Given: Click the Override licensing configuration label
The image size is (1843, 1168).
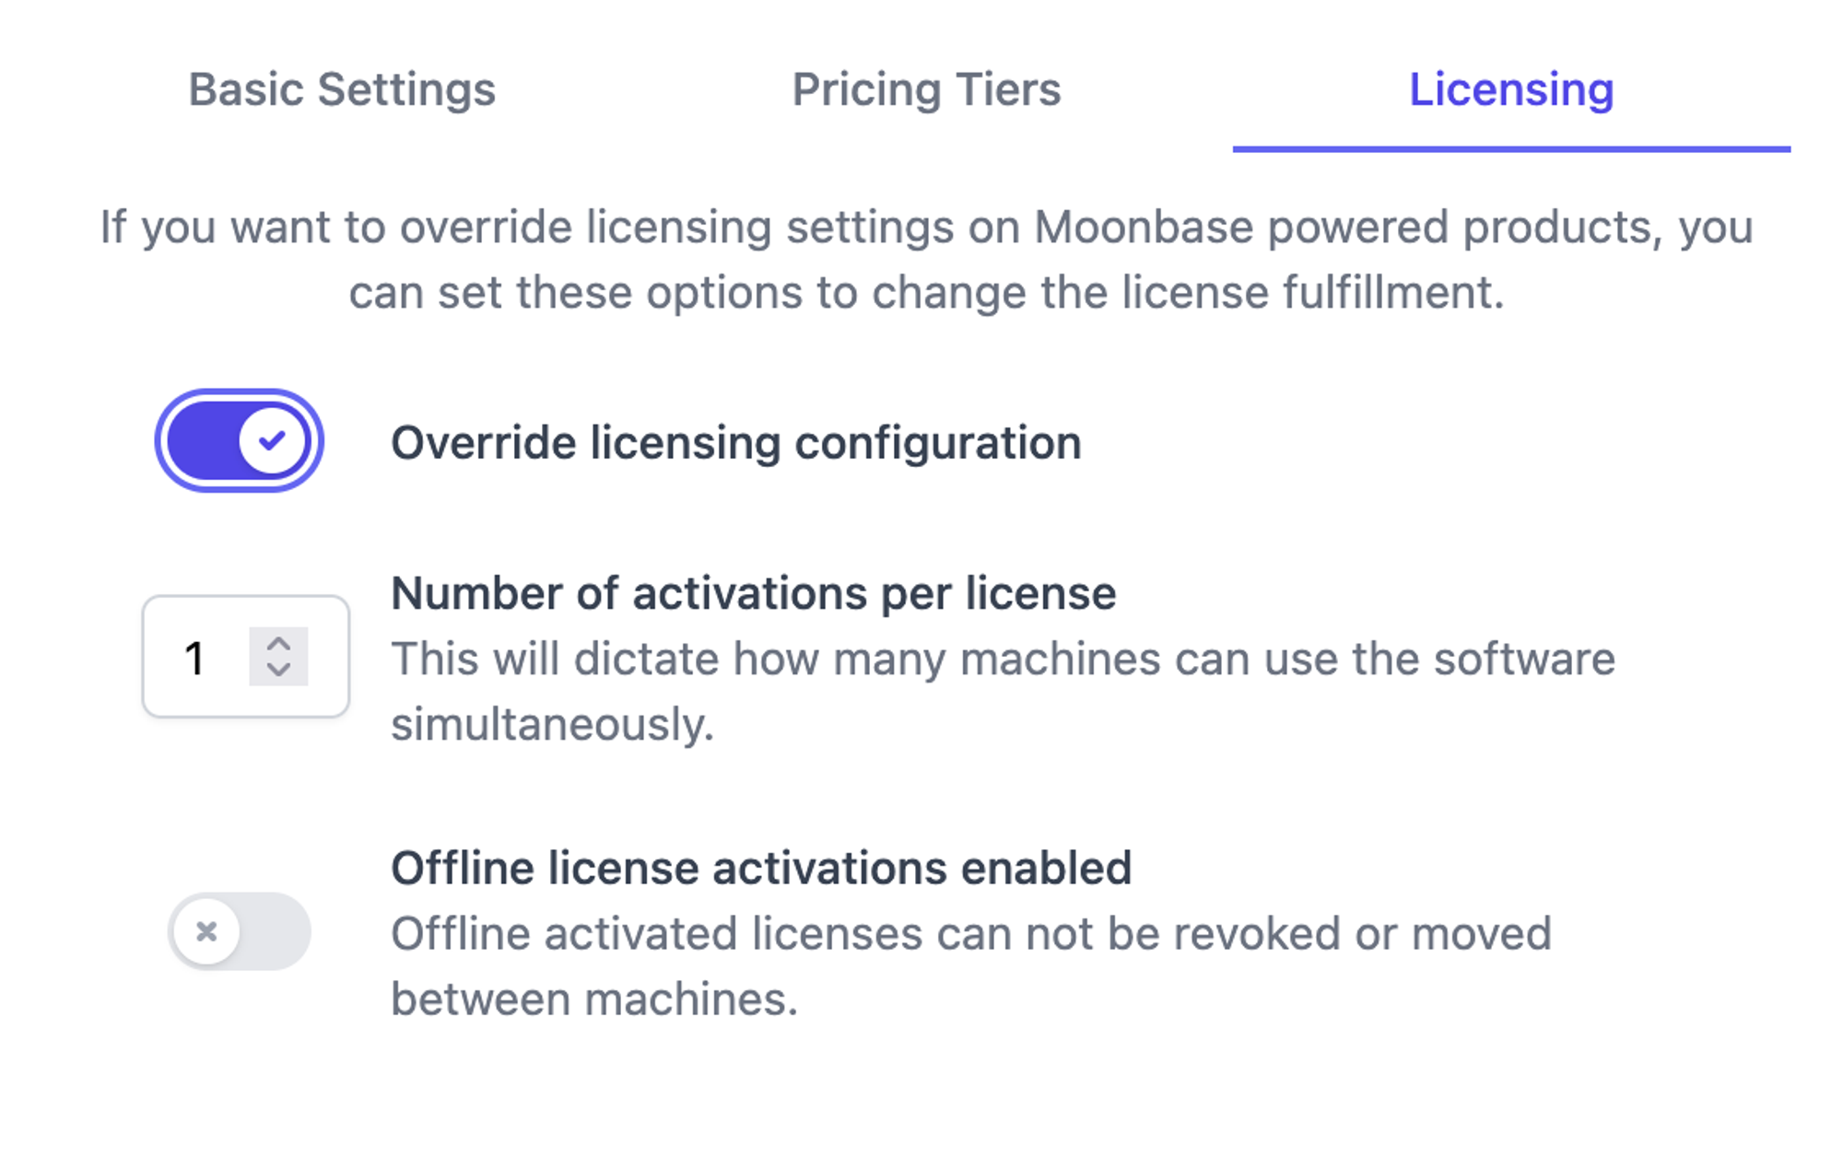Looking at the screenshot, I should [735, 443].
